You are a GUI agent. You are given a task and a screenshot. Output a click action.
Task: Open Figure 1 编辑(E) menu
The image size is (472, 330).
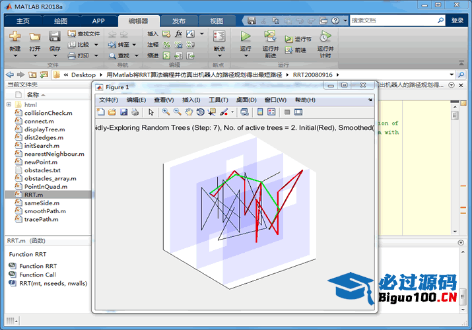(x=136, y=100)
